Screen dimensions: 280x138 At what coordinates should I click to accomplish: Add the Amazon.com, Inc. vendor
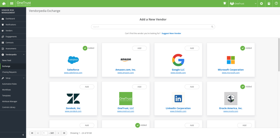click(x=139, y=48)
